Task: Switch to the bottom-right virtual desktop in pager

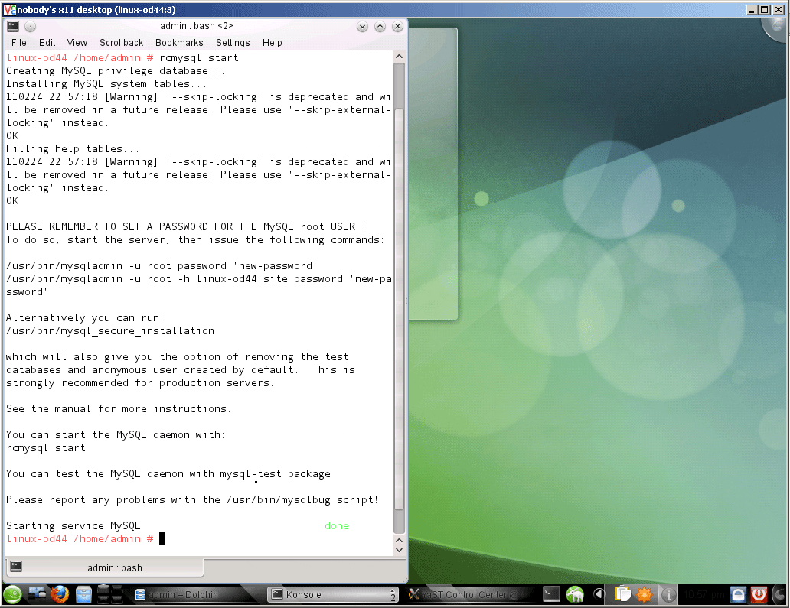Action: point(117,600)
